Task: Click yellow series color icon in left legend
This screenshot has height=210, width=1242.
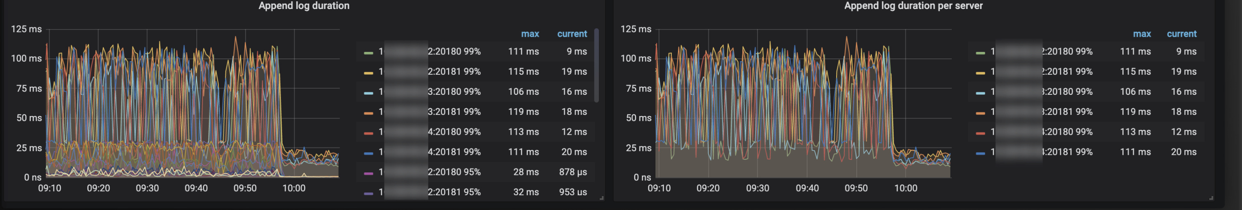Action: coord(369,73)
